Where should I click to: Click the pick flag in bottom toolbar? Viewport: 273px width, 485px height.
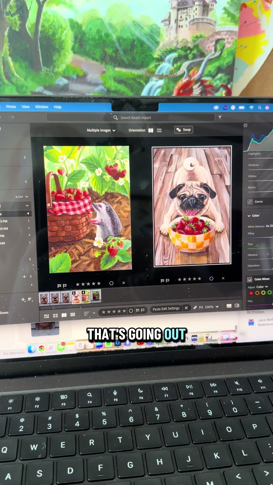[138, 310]
